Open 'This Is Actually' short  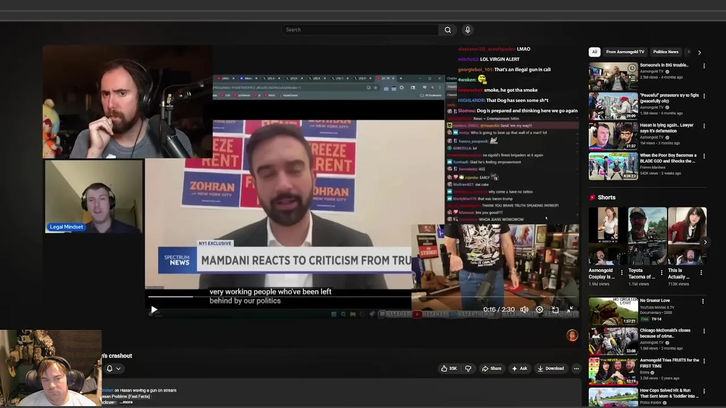687,236
